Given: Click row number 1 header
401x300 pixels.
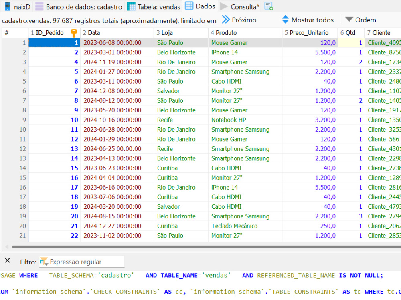Looking at the screenshot, I should click(x=15, y=43).
